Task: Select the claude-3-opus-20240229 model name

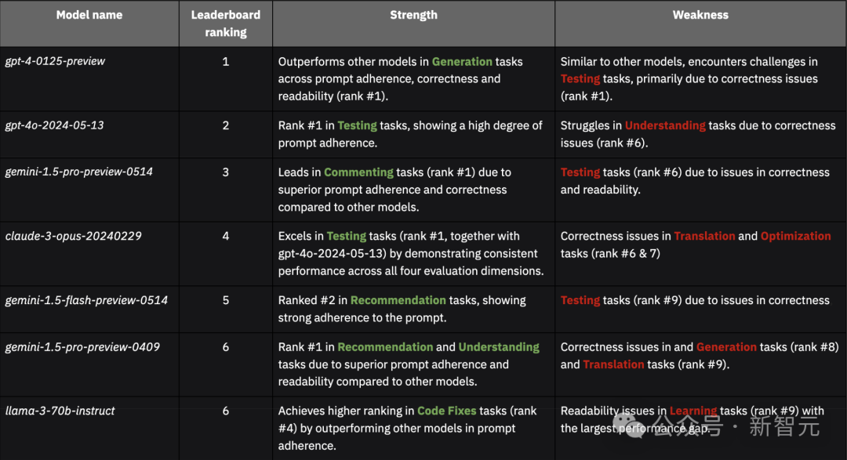Action: point(74,236)
